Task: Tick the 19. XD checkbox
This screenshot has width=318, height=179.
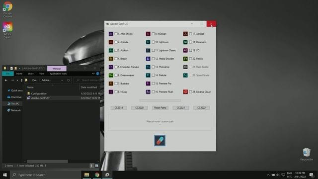Action: point(191,50)
